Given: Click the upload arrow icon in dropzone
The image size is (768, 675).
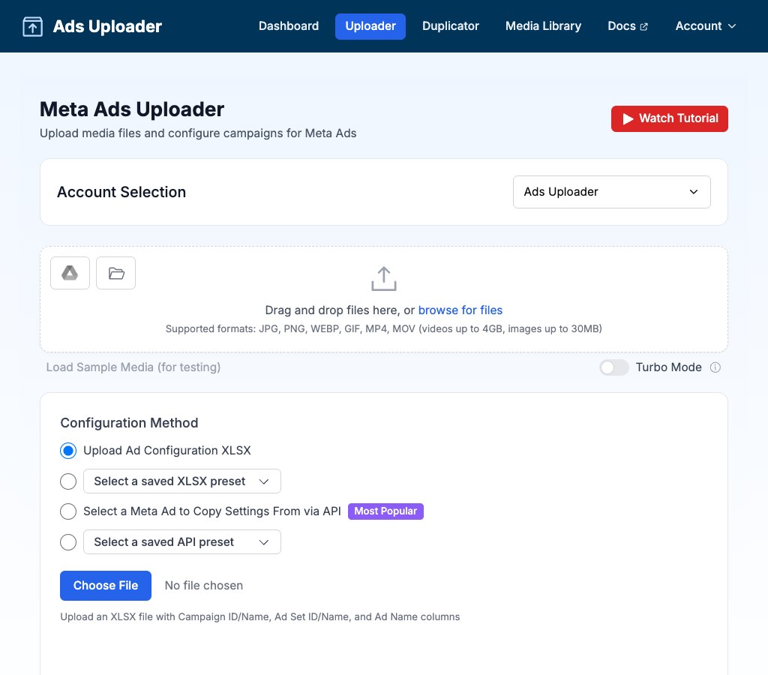Looking at the screenshot, I should pyautogui.click(x=383, y=278).
